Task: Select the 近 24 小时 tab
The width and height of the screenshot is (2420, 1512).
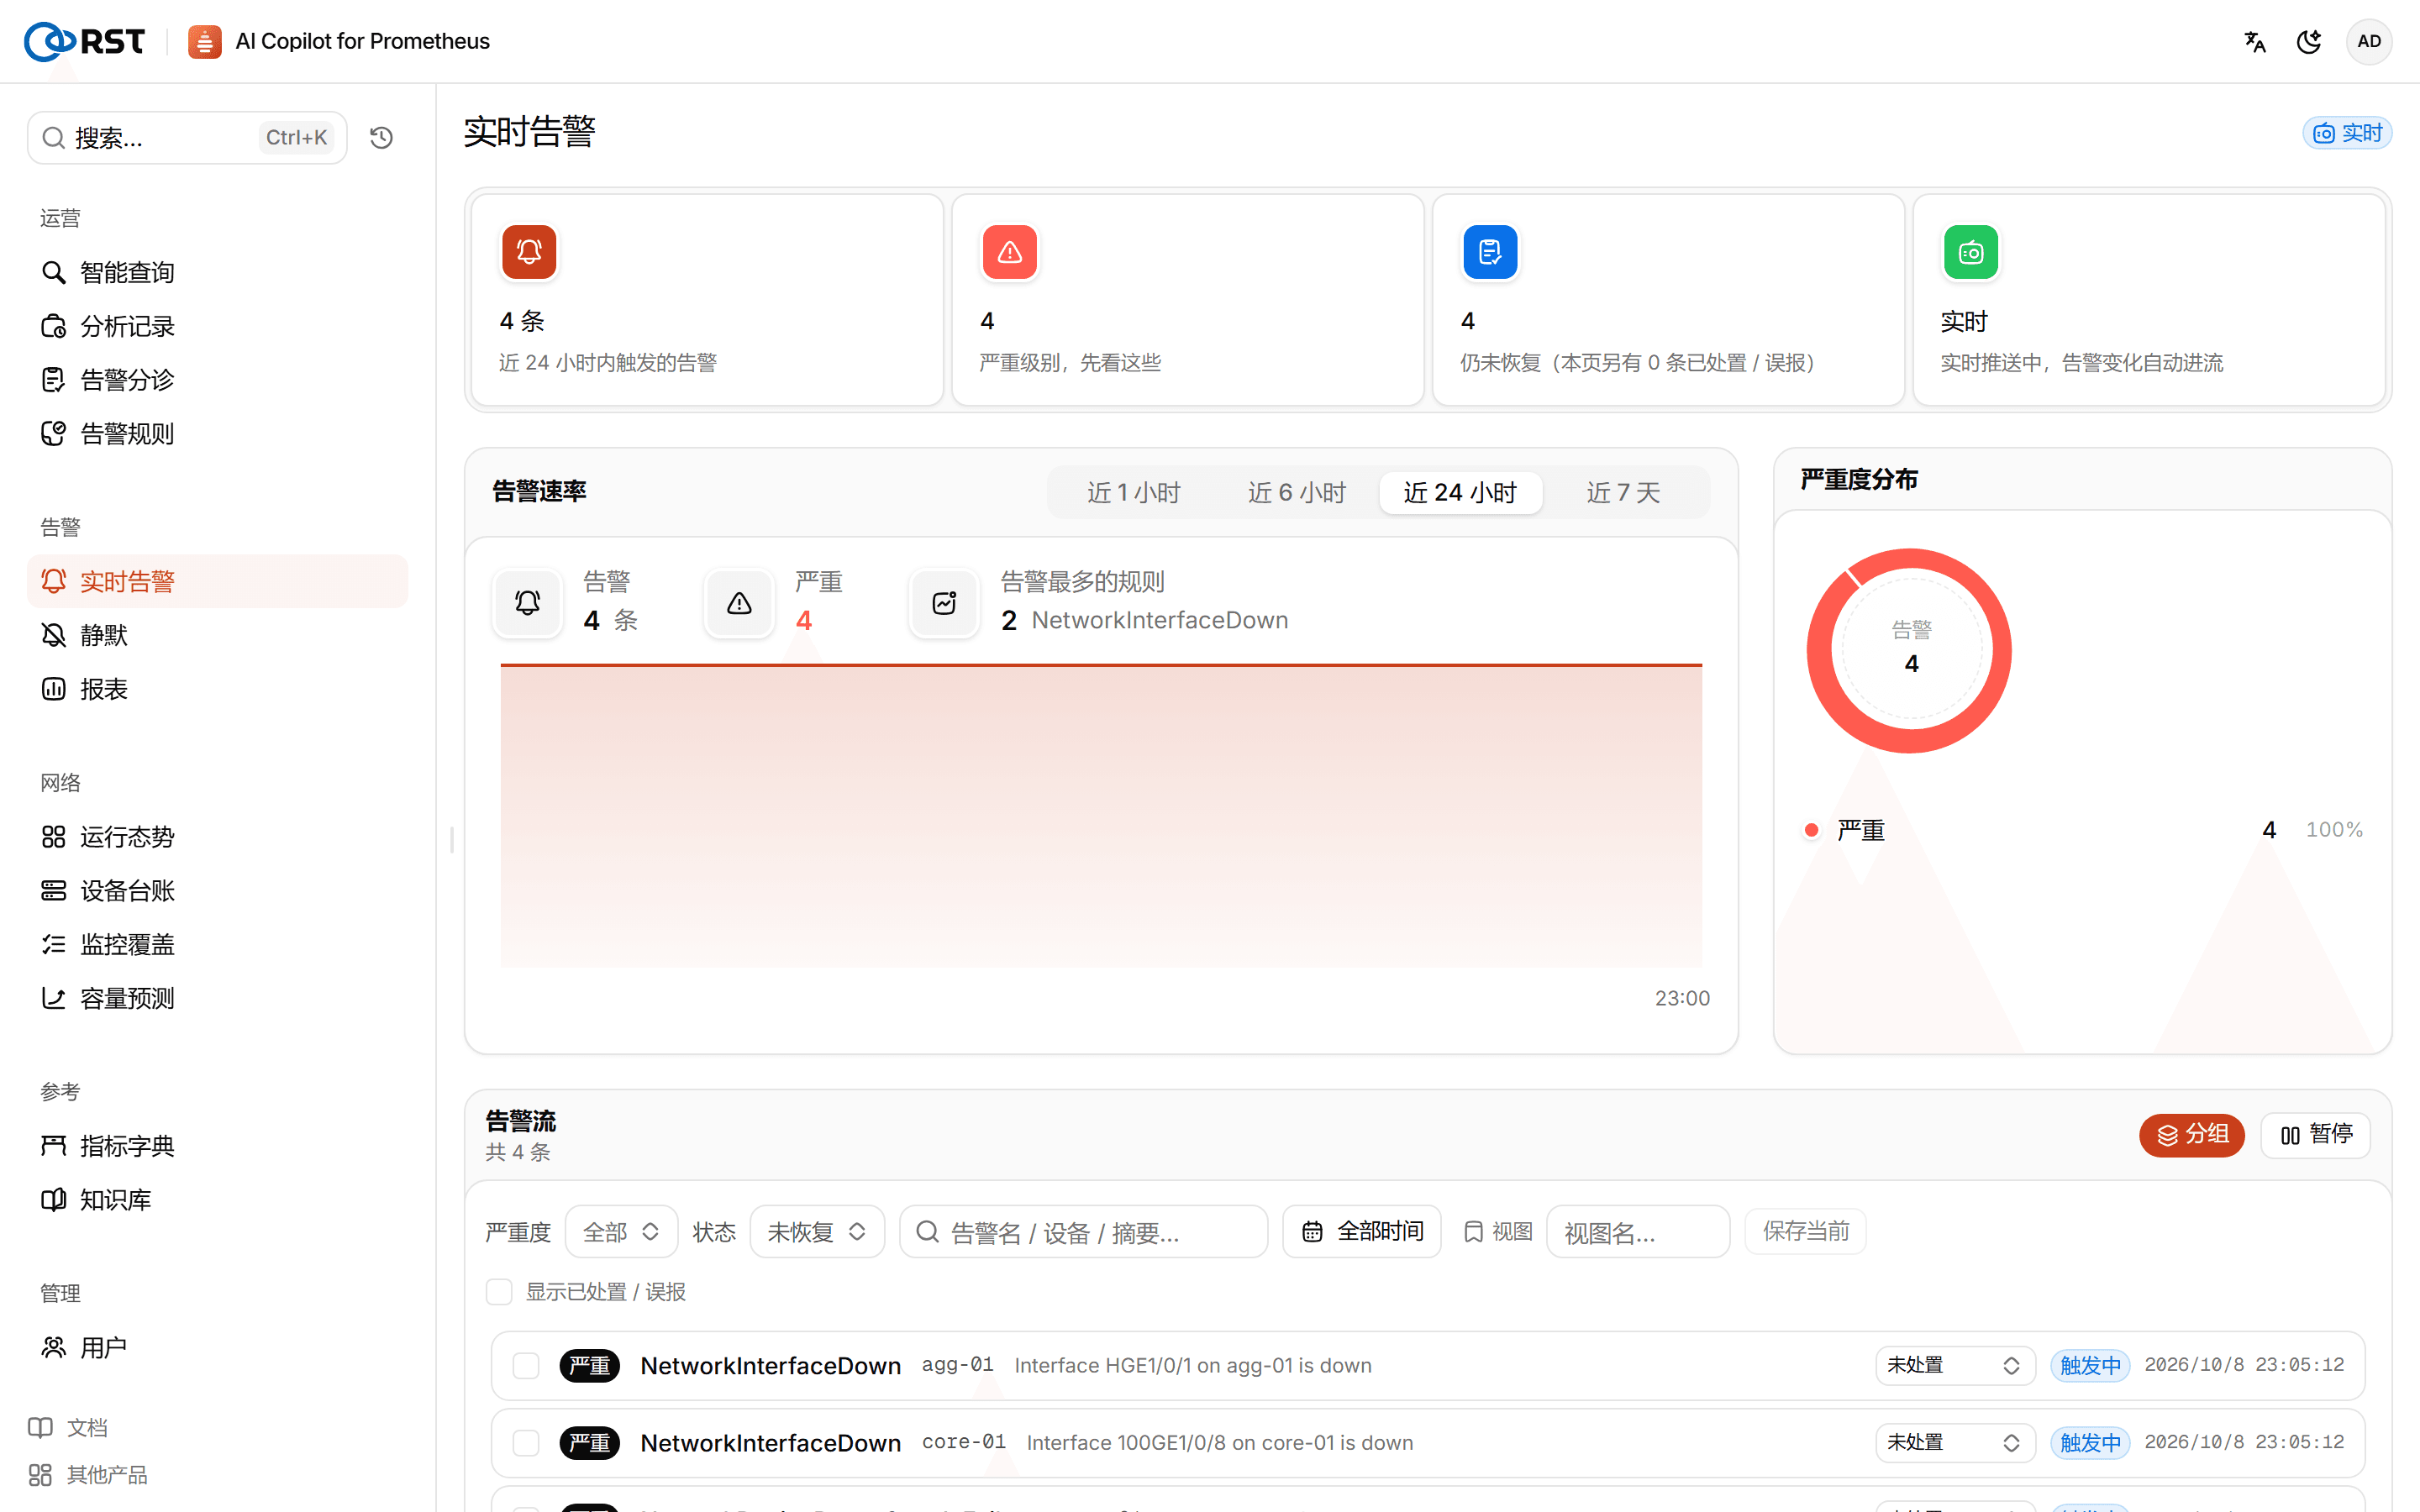Action: pos(1461,493)
